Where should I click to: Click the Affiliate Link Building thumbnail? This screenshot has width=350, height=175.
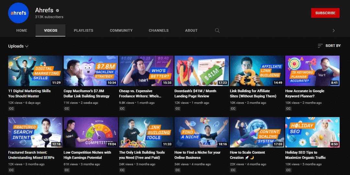(257, 71)
